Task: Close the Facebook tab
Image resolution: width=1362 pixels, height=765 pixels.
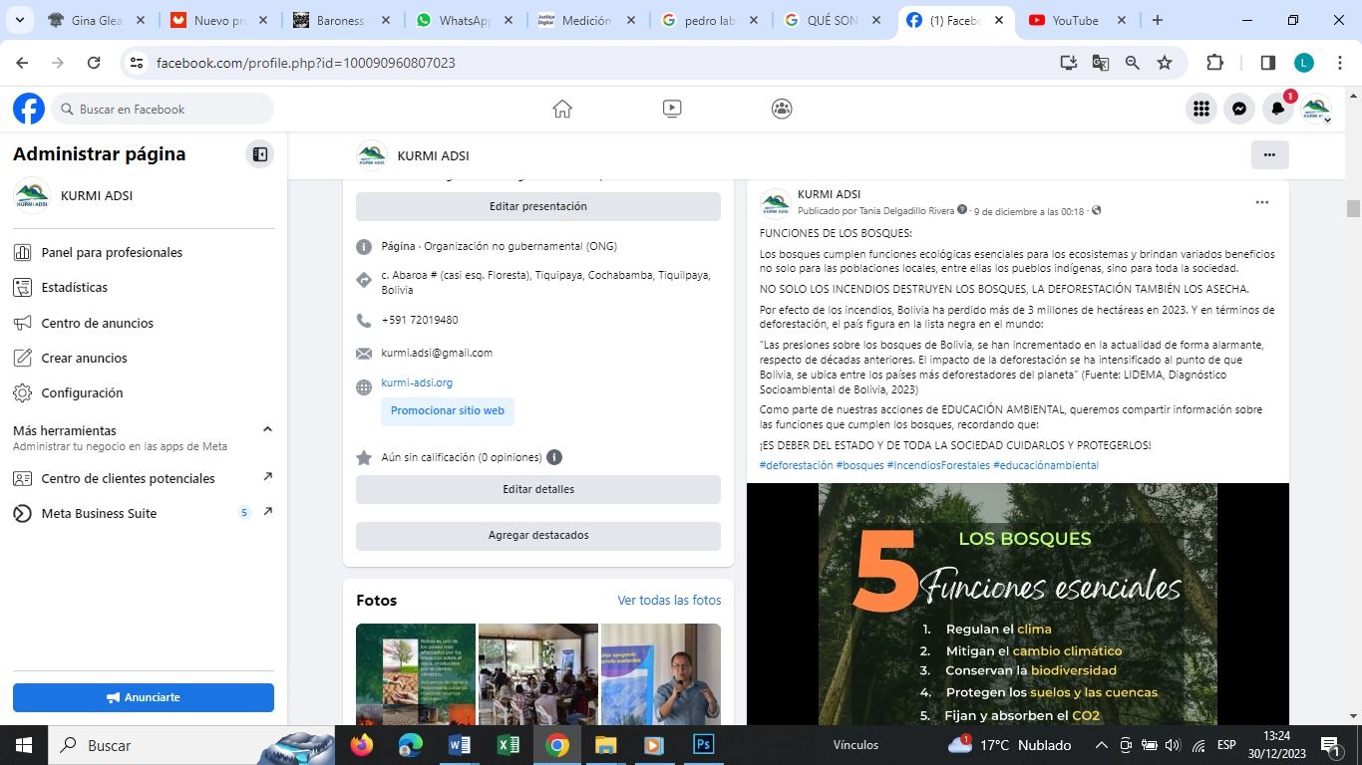Action: click(x=998, y=20)
